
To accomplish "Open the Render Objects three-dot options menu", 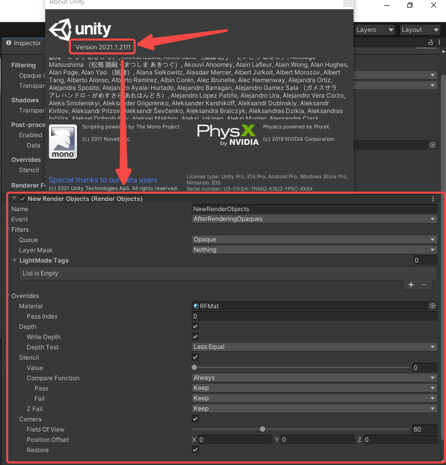I will tap(433, 199).
